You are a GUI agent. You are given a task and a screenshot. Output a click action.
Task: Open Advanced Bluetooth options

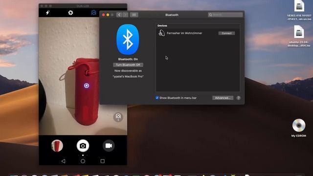point(223,98)
